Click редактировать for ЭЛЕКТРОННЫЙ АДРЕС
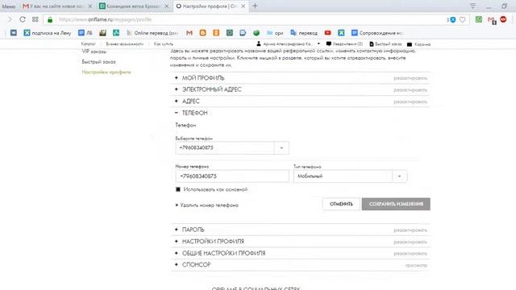Viewport: 516px width, 290px height. (410, 89)
